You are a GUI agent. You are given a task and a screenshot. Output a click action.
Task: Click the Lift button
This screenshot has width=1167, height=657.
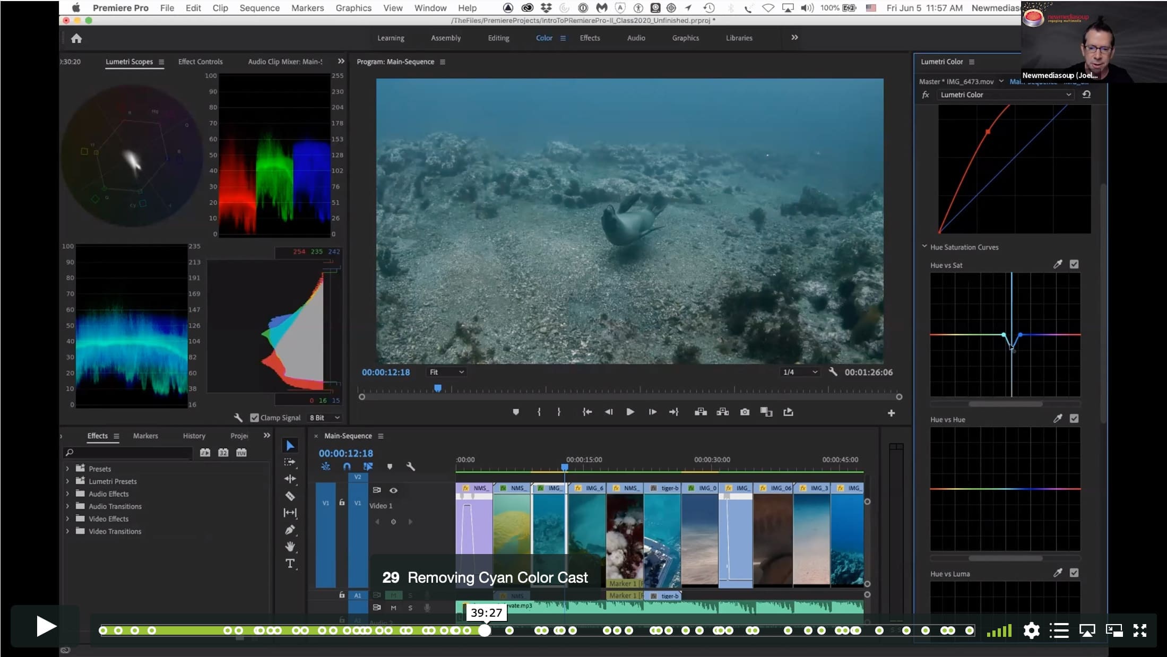point(701,412)
